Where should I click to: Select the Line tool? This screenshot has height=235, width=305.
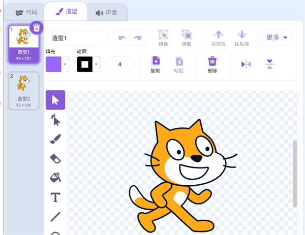(55, 216)
